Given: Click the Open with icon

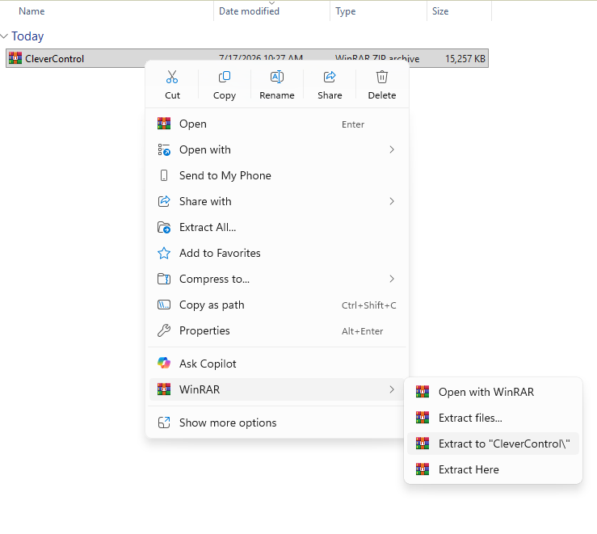Looking at the screenshot, I should [164, 149].
